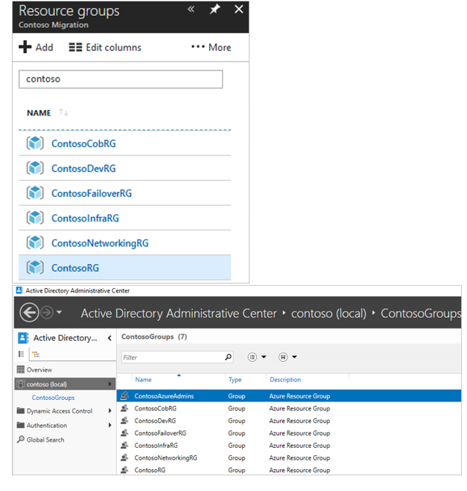Open the ContosoNetworkingRG resource group link
The width and height of the screenshot is (467, 491).
[x=100, y=243]
